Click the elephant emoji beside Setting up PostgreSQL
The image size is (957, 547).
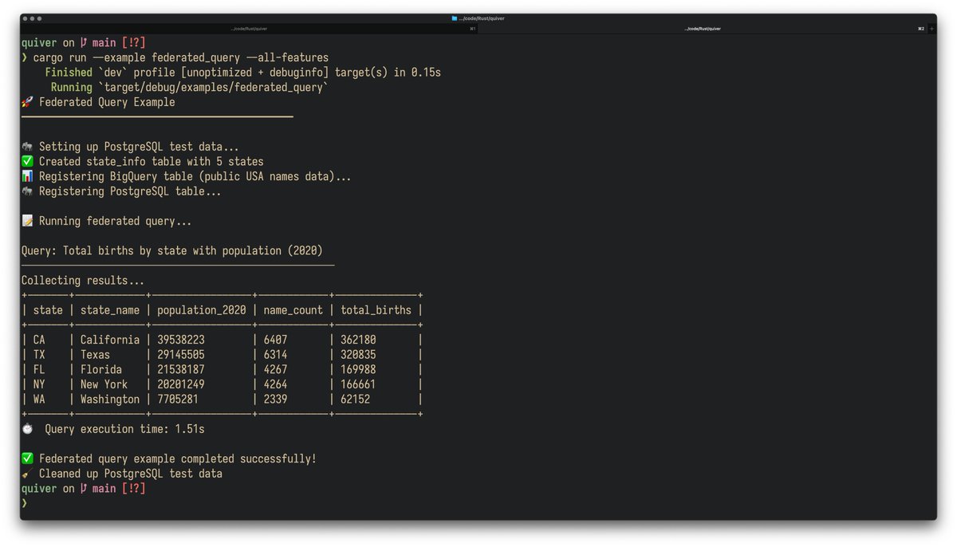27,147
